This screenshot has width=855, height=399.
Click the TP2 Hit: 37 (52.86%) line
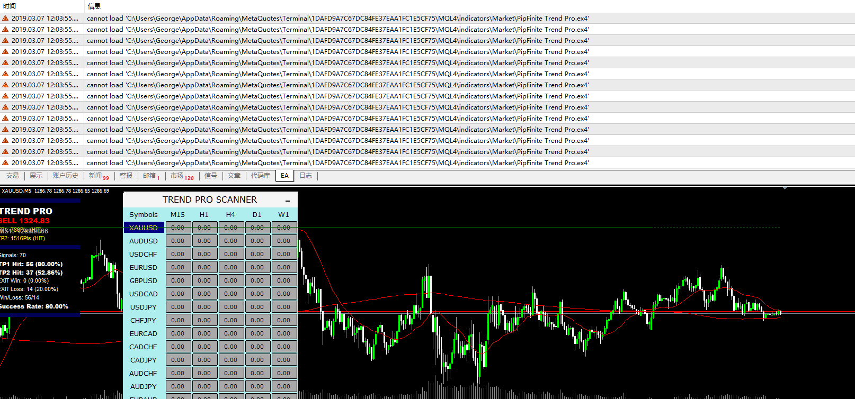pyautogui.click(x=31, y=273)
